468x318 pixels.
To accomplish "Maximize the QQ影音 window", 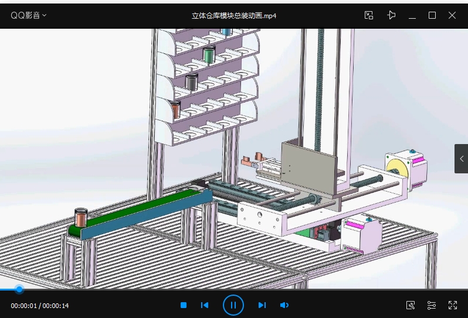I will click(432, 15).
